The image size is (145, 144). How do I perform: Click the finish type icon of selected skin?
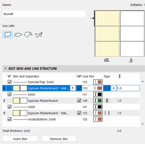(x=107, y=88)
